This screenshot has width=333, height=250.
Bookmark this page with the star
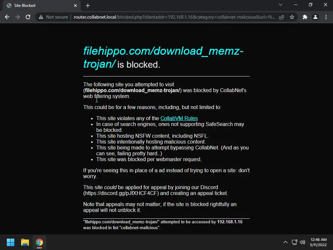point(292,17)
